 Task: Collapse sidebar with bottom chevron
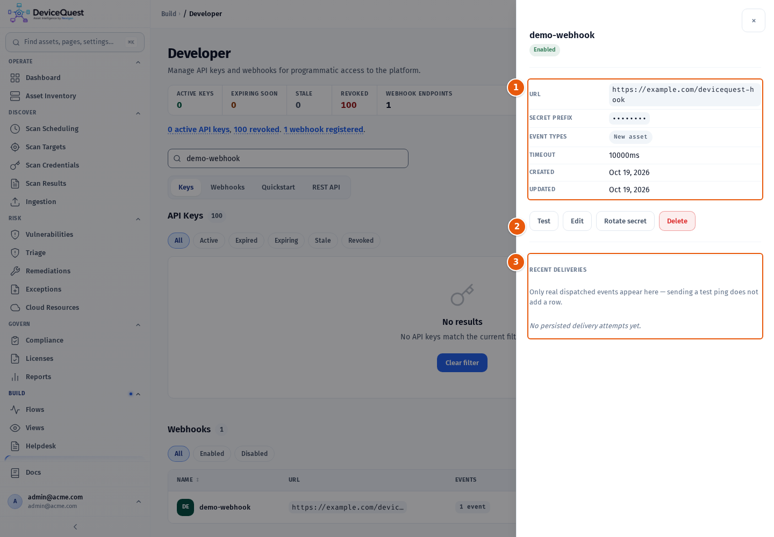coord(75,527)
